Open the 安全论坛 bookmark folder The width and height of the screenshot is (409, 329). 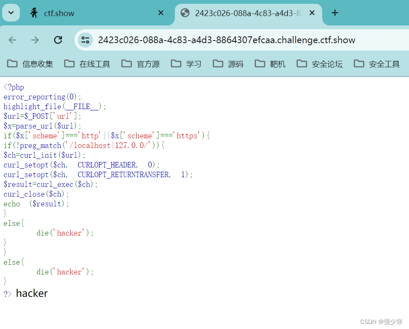[x=320, y=64]
